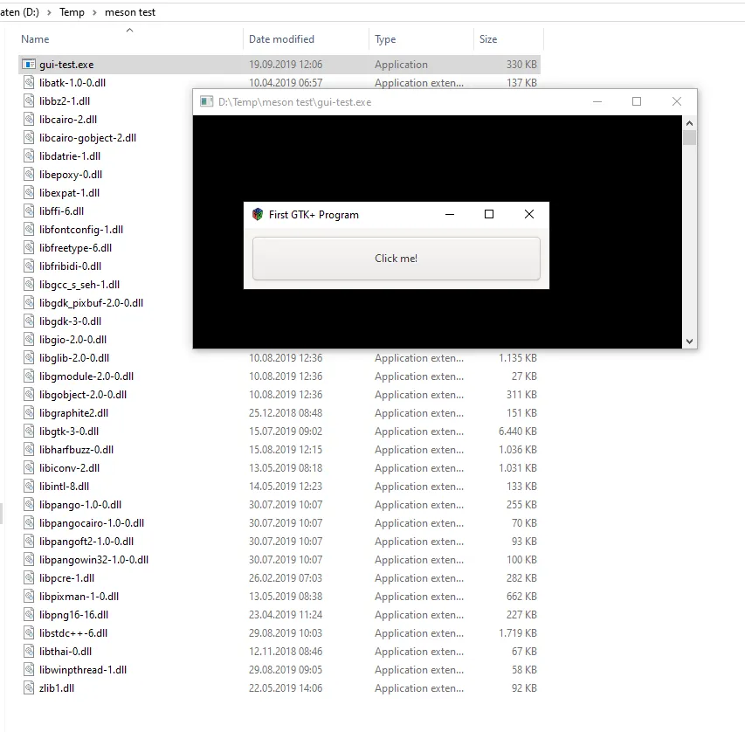Image resolution: width=745 pixels, height=732 pixels.
Task: Click the 19.09.2019 12:06 date of gui-test.exe
Action: tap(286, 64)
